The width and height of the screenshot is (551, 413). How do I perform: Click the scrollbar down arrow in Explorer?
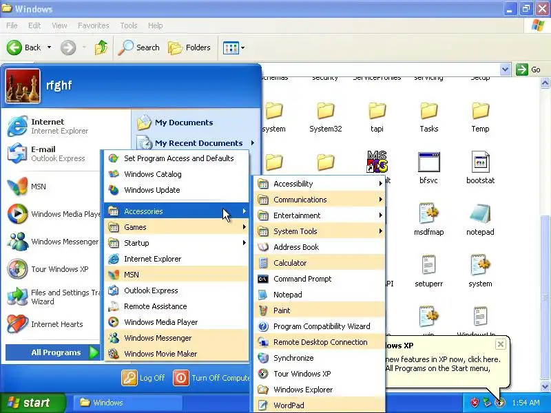(x=545, y=386)
